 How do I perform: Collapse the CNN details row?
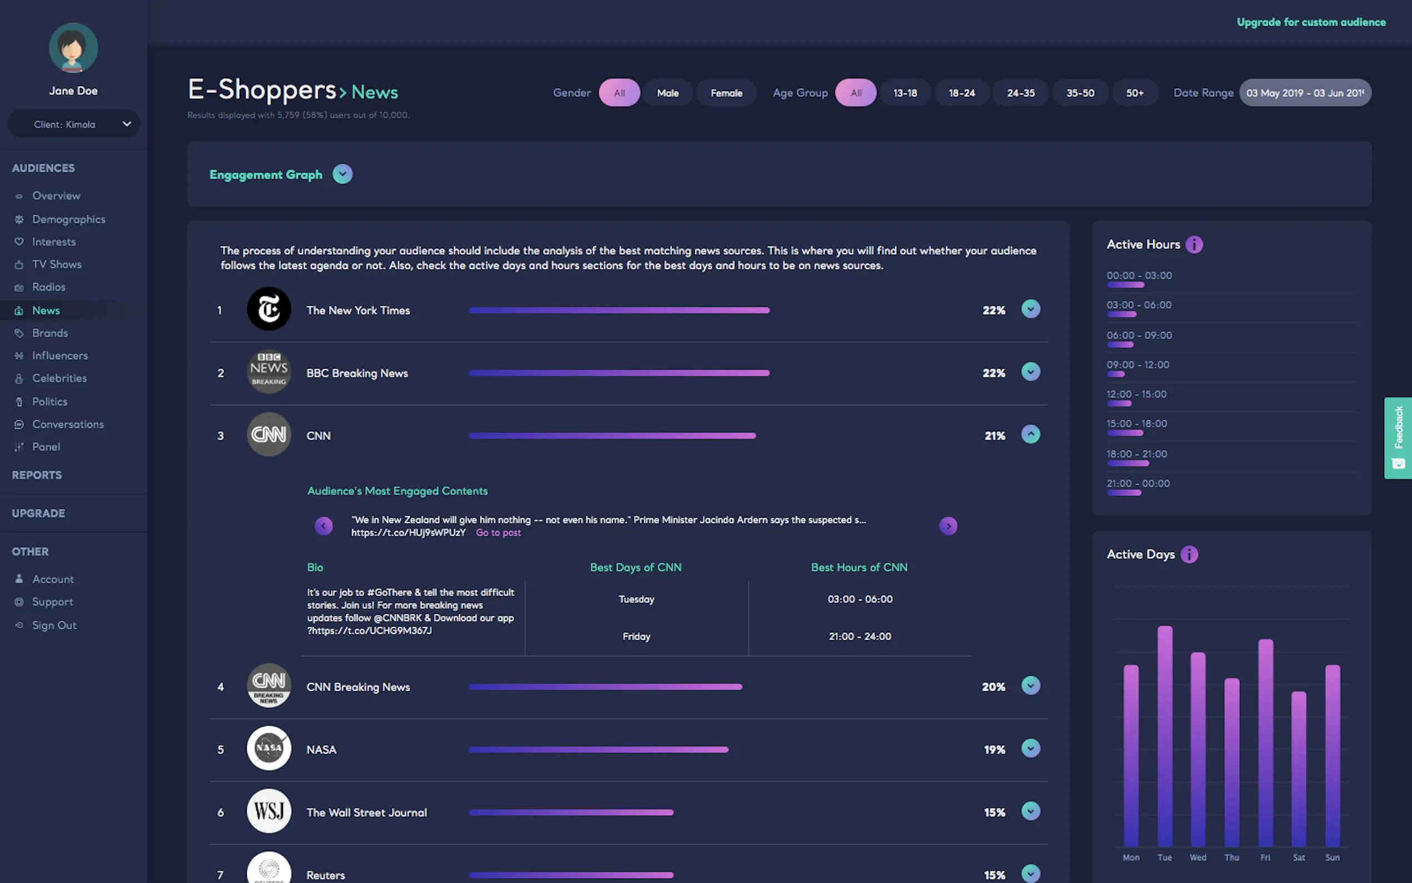point(1030,434)
